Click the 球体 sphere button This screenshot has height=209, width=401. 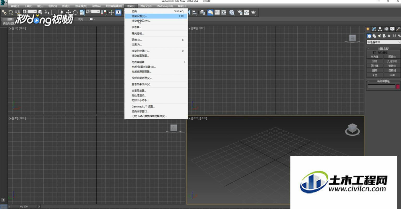coord(375,61)
